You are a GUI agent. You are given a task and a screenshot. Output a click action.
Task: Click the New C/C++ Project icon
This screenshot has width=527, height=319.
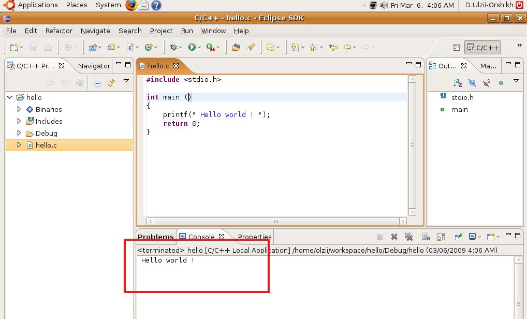coord(93,48)
